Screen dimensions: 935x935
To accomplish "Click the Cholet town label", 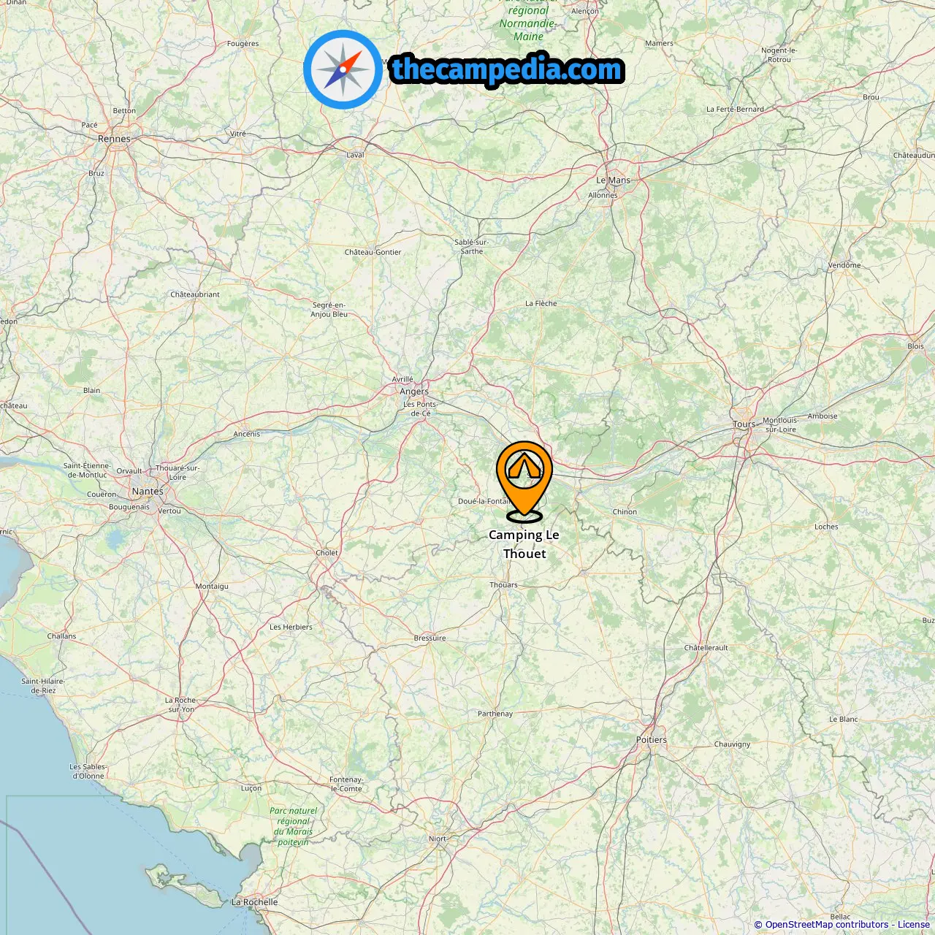I will [x=327, y=553].
